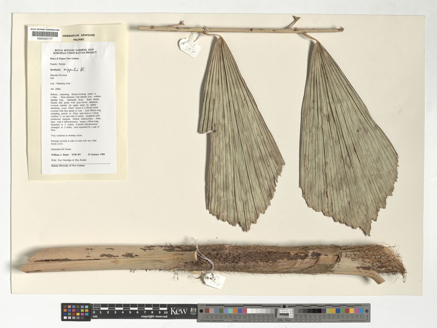This screenshot has width=437, height=328.
Task: Click collector name William J. Baker
Action: (61, 154)
